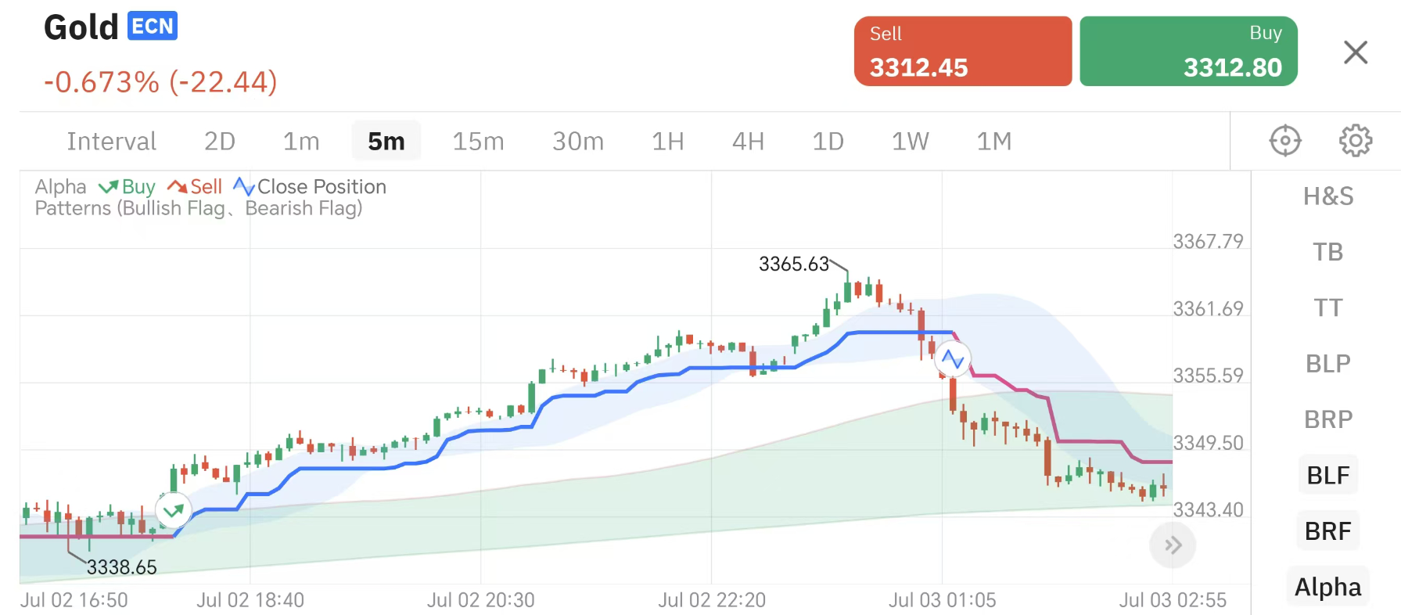Image resolution: width=1401 pixels, height=615 pixels.
Task: Click the double-arrow scroll-to-latest button
Action: (1172, 545)
